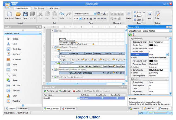Open the Layout options icon

[129, 14]
